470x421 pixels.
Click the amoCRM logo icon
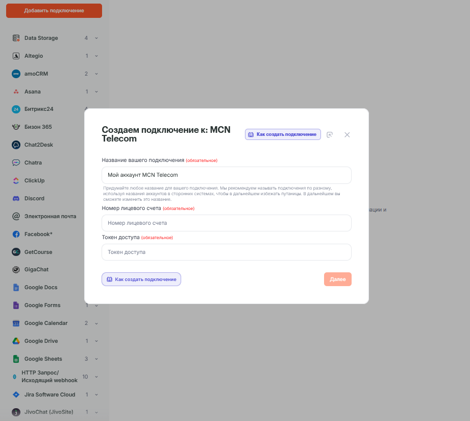click(x=16, y=74)
